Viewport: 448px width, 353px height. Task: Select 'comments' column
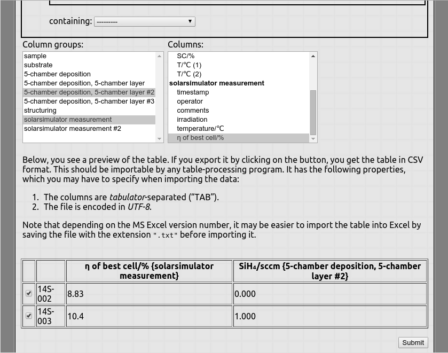[239, 111]
